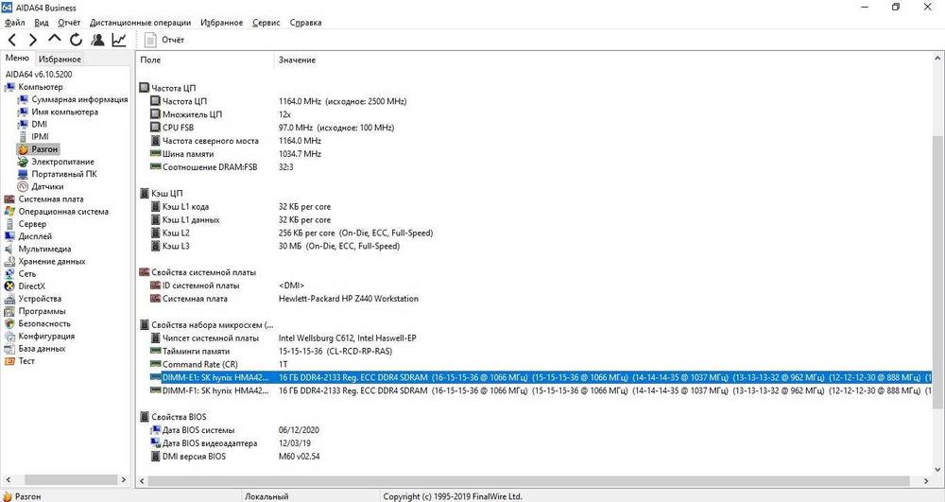Open the Отчёт menu in the menu bar

69,23
